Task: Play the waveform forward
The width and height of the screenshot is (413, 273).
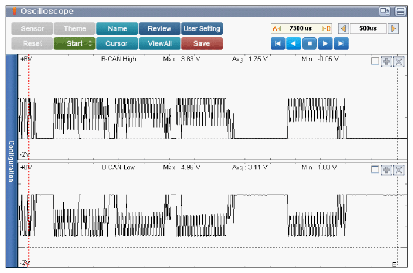Action: coord(326,43)
